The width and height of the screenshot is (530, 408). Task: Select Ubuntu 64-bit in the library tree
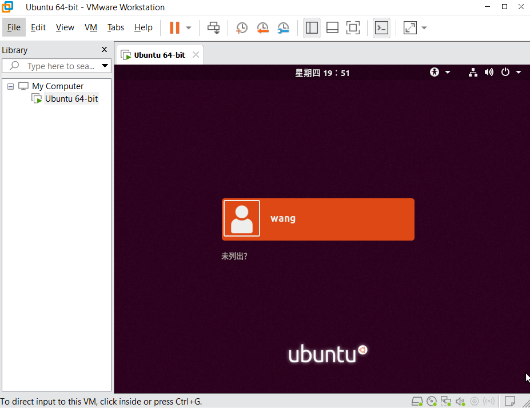[x=71, y=99]
